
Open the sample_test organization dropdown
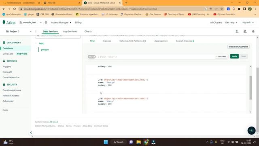pos(31,22)
